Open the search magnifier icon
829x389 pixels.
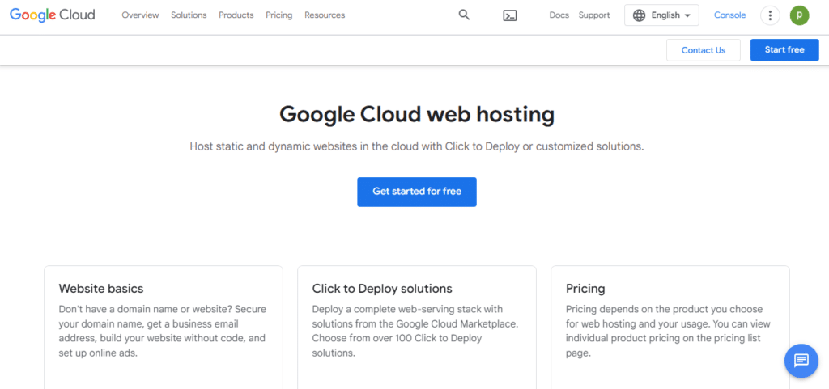[x=464, y=15]
